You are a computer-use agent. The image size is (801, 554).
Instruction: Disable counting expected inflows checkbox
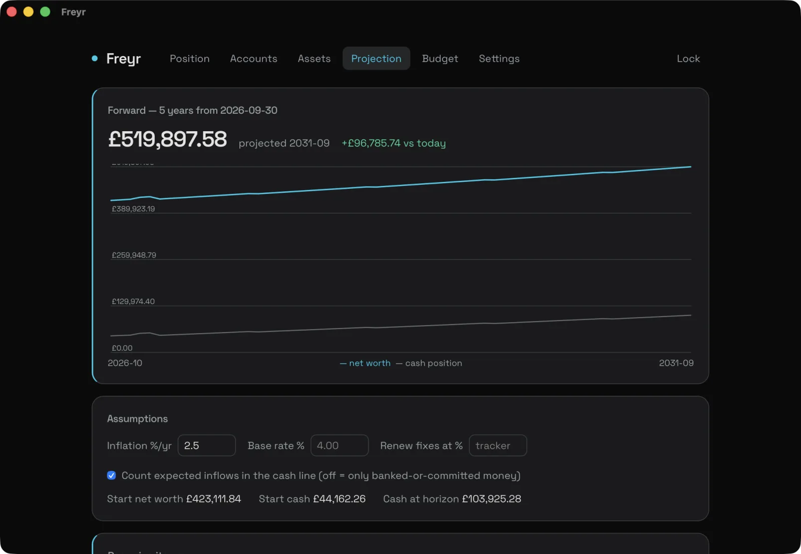[111, 475]
